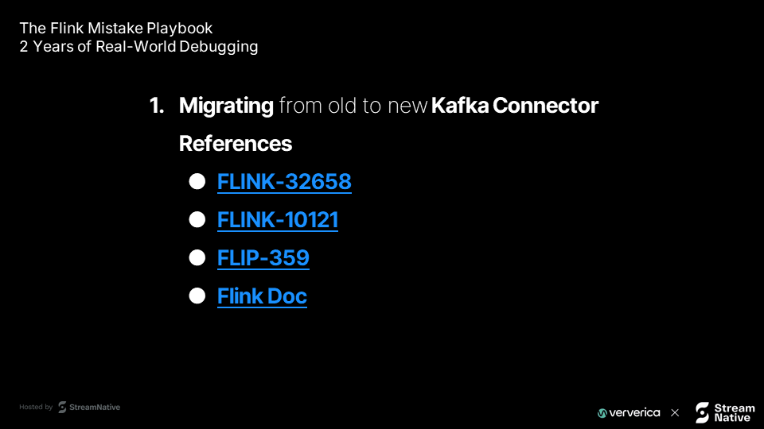Click the cross symbol between the logos
Screen dimensions: 764x429
pos(675,412)
